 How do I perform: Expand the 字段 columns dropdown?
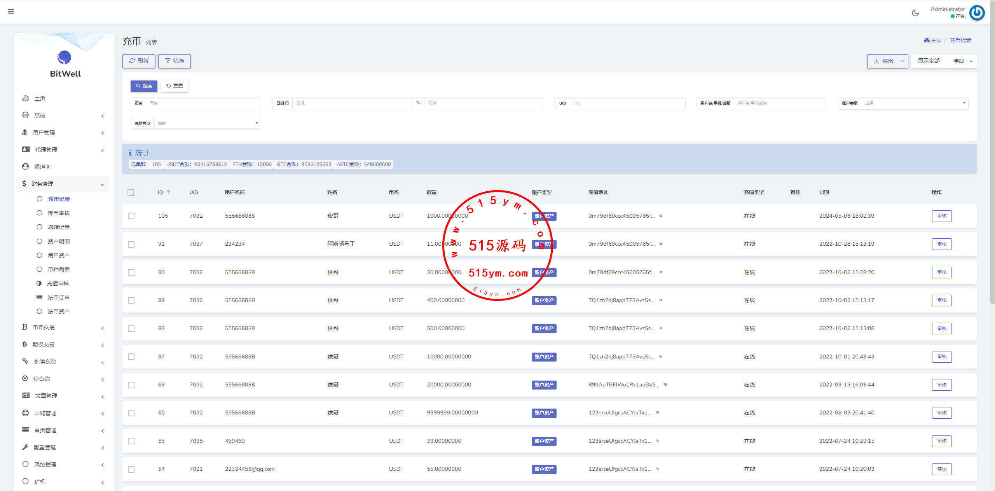click(963, 61)
